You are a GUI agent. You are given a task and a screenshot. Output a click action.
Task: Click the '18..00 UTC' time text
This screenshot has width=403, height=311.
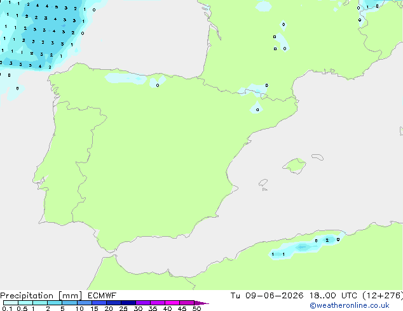tap(333, 296)
